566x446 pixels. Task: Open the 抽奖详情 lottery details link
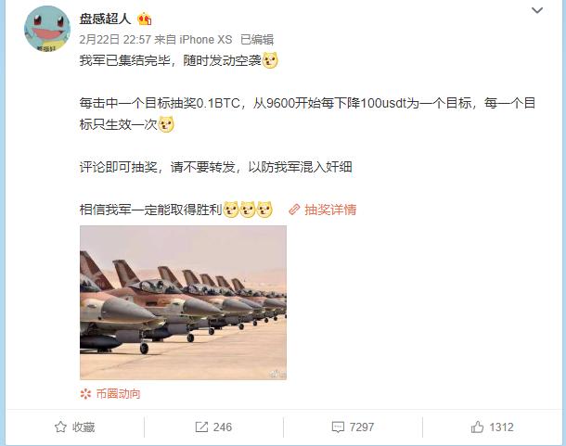(330, 210)
